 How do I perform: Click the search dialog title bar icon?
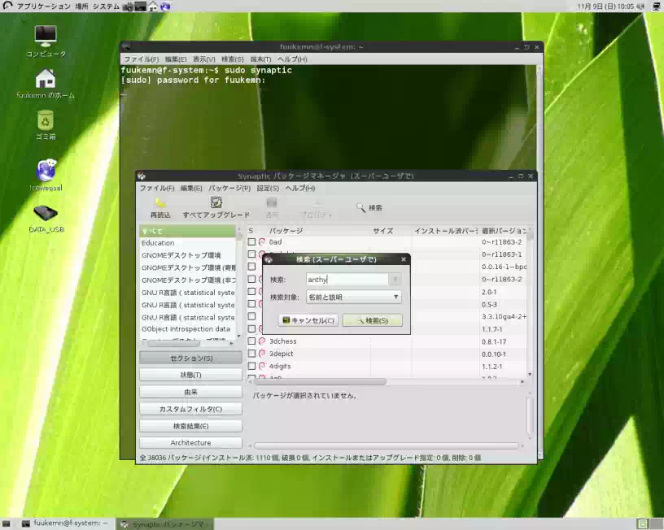click(269, 259)
